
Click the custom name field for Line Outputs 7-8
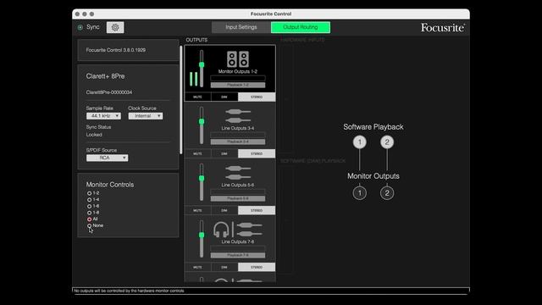click(238, 248)
